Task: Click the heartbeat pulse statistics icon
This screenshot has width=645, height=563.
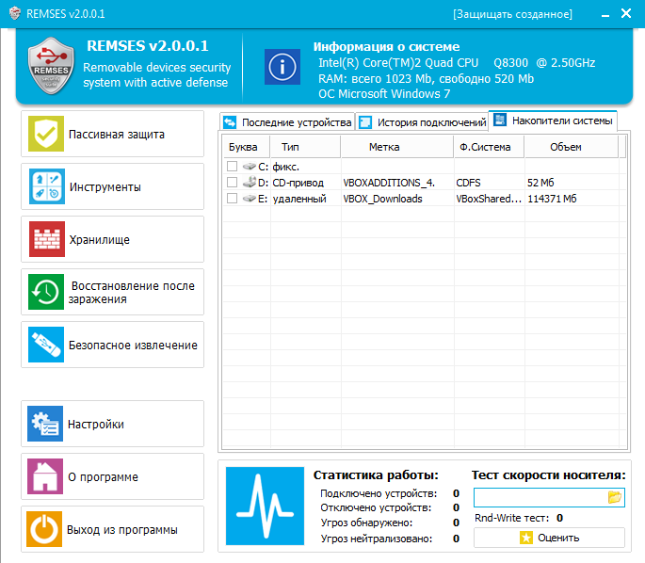Action: (265, 506)
